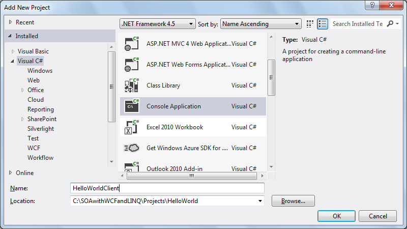Click the Console Application template icon
This screenshot has height=229, width=407.
click(x=132, y=106)
